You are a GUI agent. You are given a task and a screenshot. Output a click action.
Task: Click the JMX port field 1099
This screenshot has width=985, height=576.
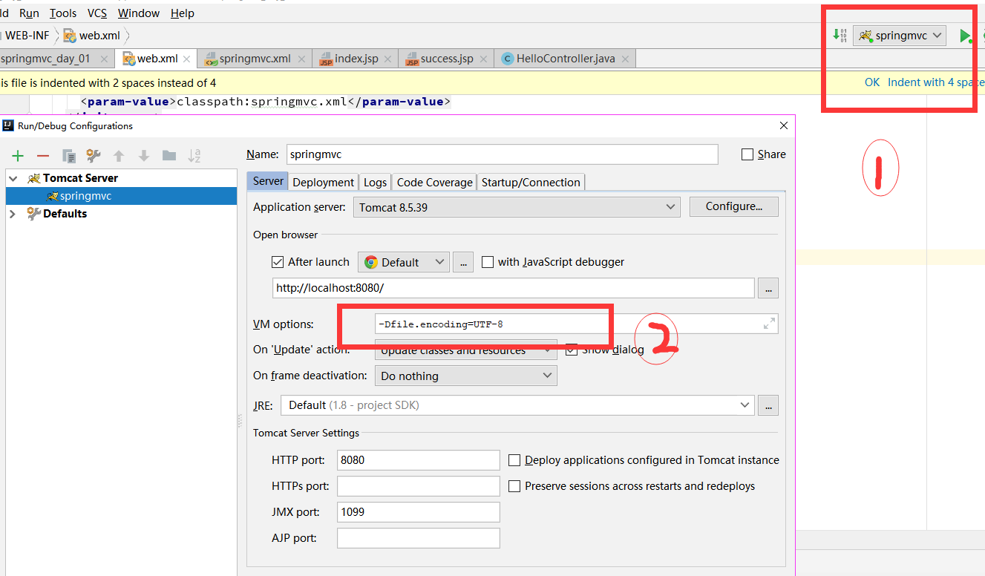pyautogui.click(x=419, y=512)
